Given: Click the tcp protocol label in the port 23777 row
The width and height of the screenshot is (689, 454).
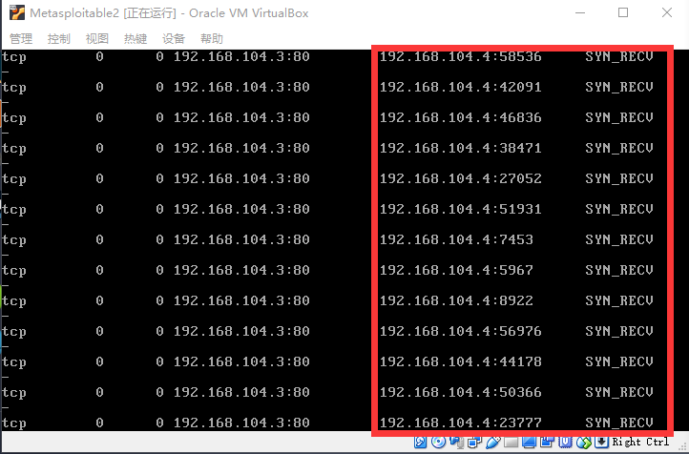Looking at the screenshot, I should (14, 423).
